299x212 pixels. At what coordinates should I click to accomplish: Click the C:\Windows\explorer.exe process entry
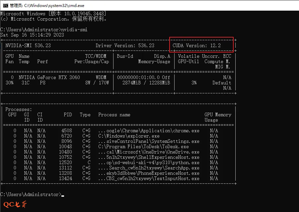tap(129, 136)
